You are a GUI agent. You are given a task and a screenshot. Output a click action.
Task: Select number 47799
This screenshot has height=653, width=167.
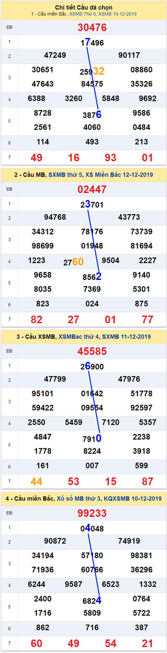pos(55,379)
